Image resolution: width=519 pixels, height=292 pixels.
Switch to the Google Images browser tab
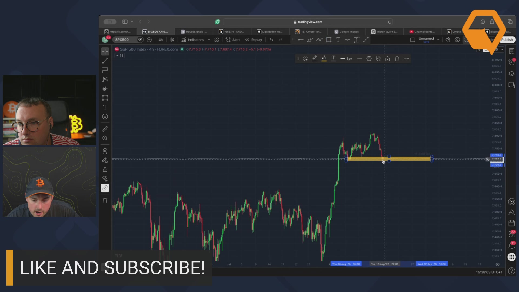(x=347, y=32)
